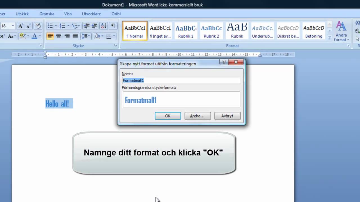
Task: Click the decrease indent icon
Action: pos(87,26)
